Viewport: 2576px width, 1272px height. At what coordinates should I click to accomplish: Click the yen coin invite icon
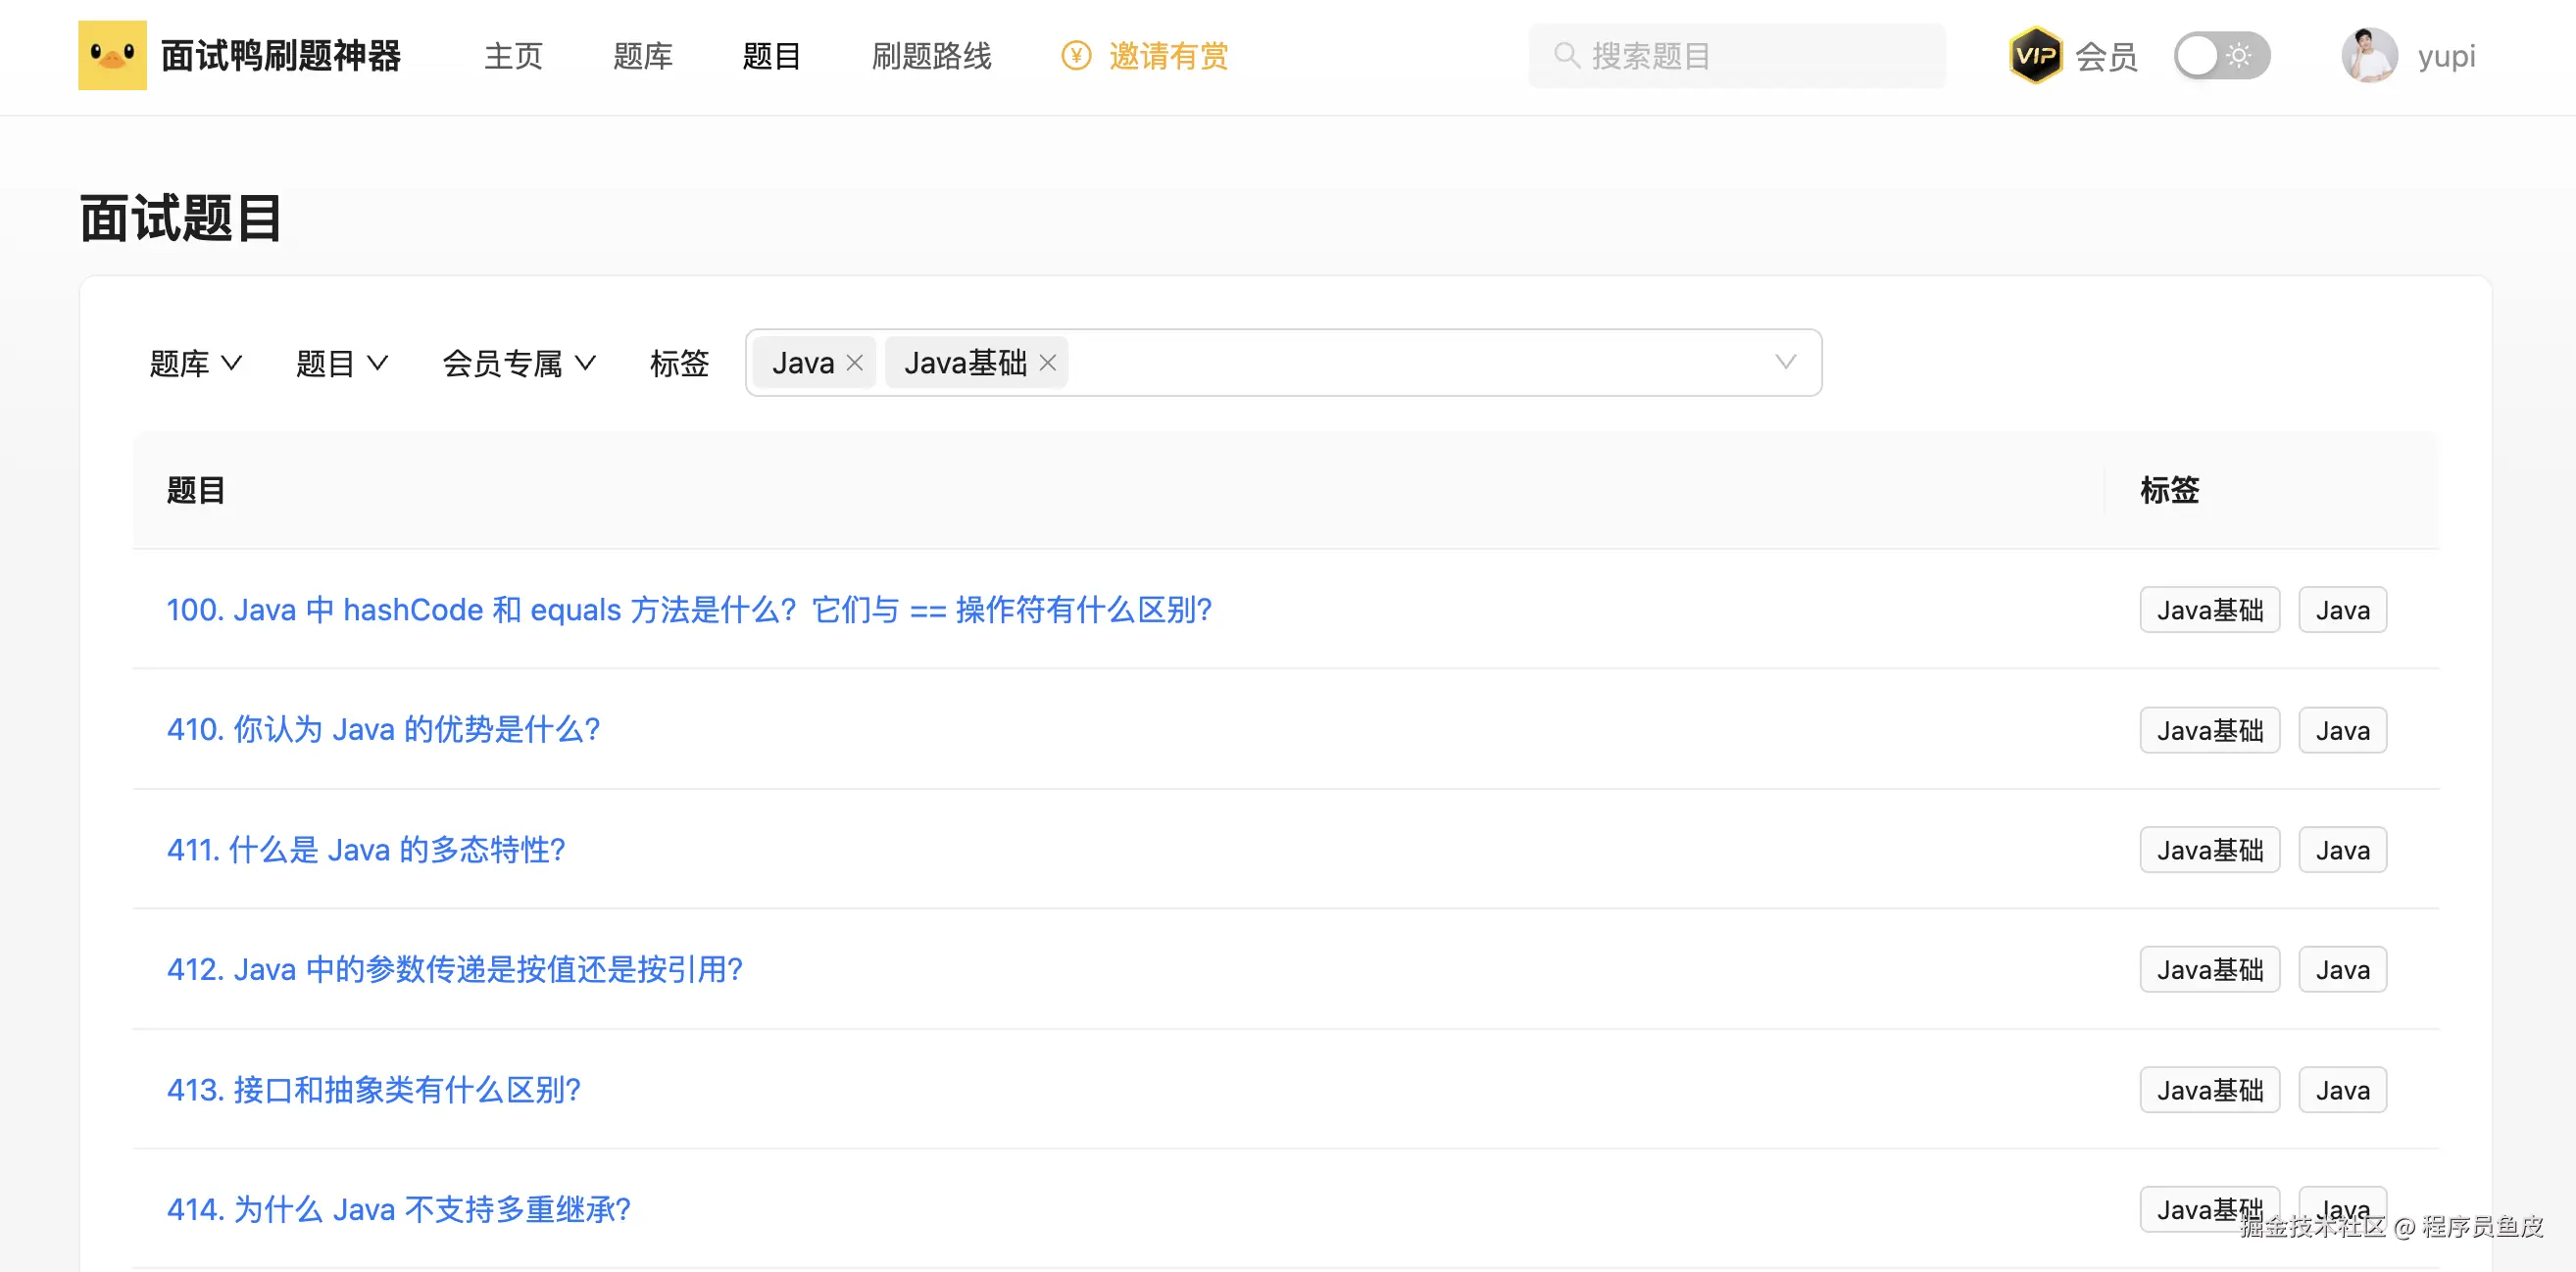coord(1075,55)
